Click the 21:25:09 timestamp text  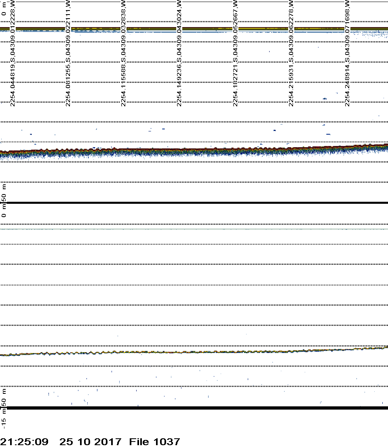(24, 442)
